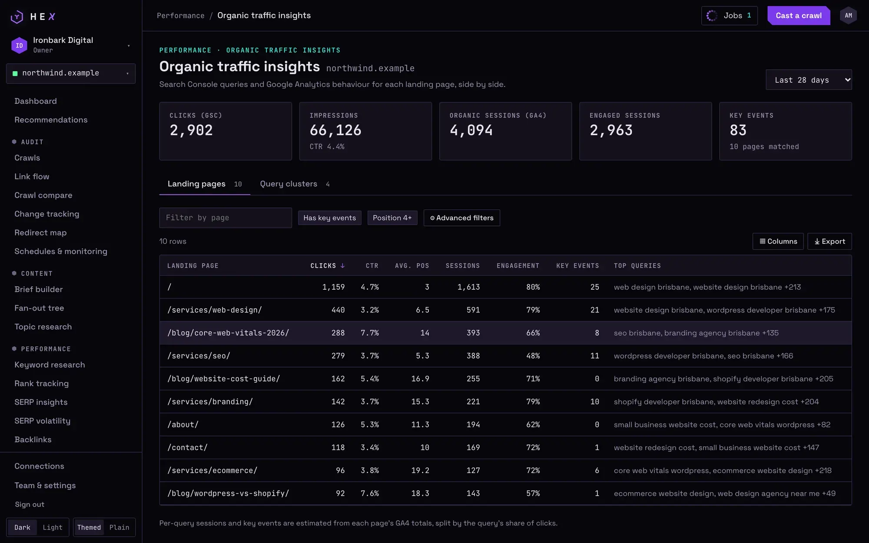Click the Key Events column header

(577, 265)
